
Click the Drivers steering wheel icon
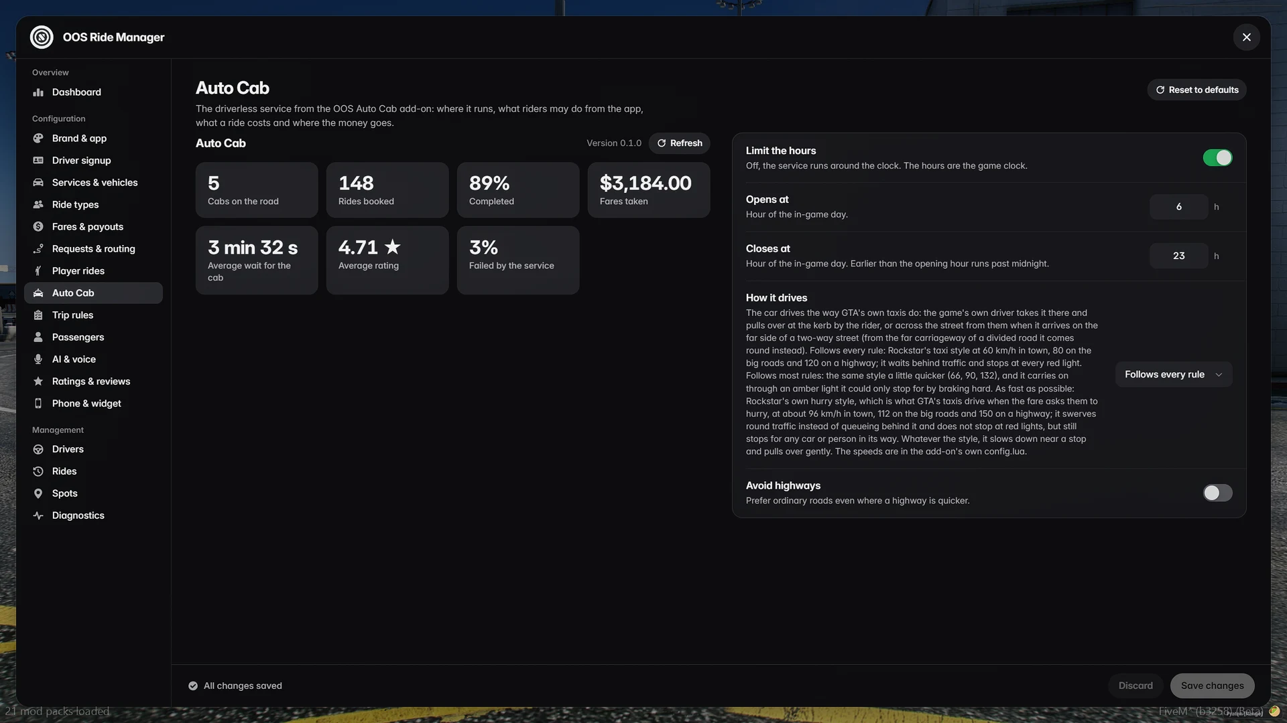point(38,449)
